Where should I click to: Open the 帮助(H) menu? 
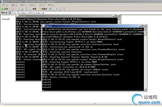coord(51,5)
